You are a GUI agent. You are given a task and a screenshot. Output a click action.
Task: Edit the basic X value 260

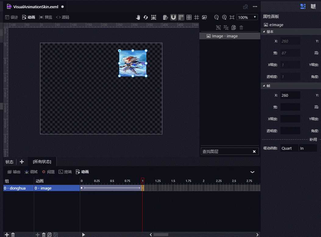pos(290,41)
